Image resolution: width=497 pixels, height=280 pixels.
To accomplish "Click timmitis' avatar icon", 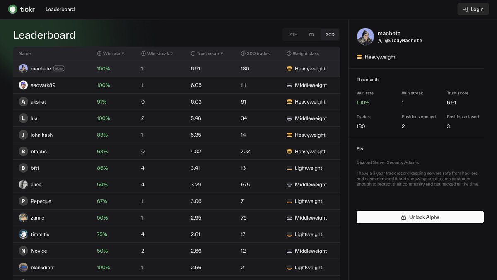I will click(23, 234).
